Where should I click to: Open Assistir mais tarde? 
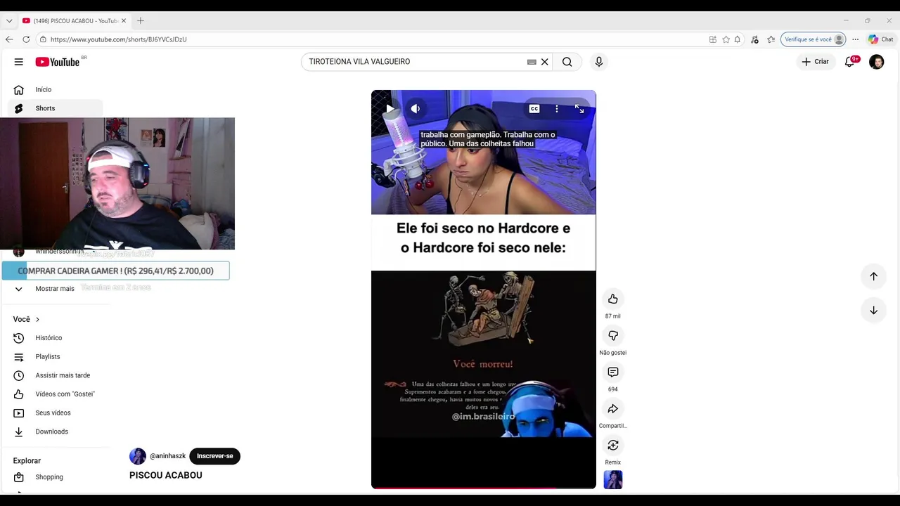coord(55,375)
